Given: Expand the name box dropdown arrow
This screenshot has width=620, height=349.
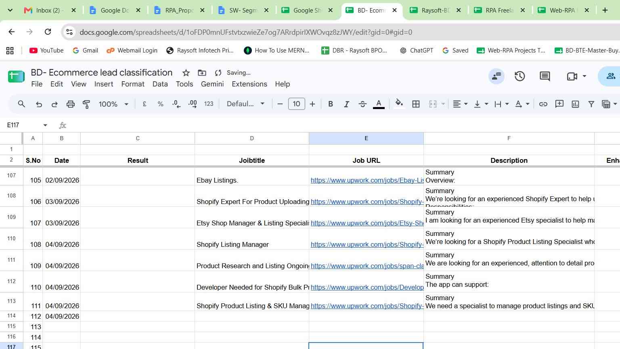Looking at the screenshot, I should (x=45, y=125).
